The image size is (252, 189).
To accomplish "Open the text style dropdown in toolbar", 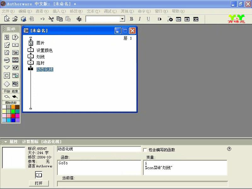I will (x=122, y=19).
